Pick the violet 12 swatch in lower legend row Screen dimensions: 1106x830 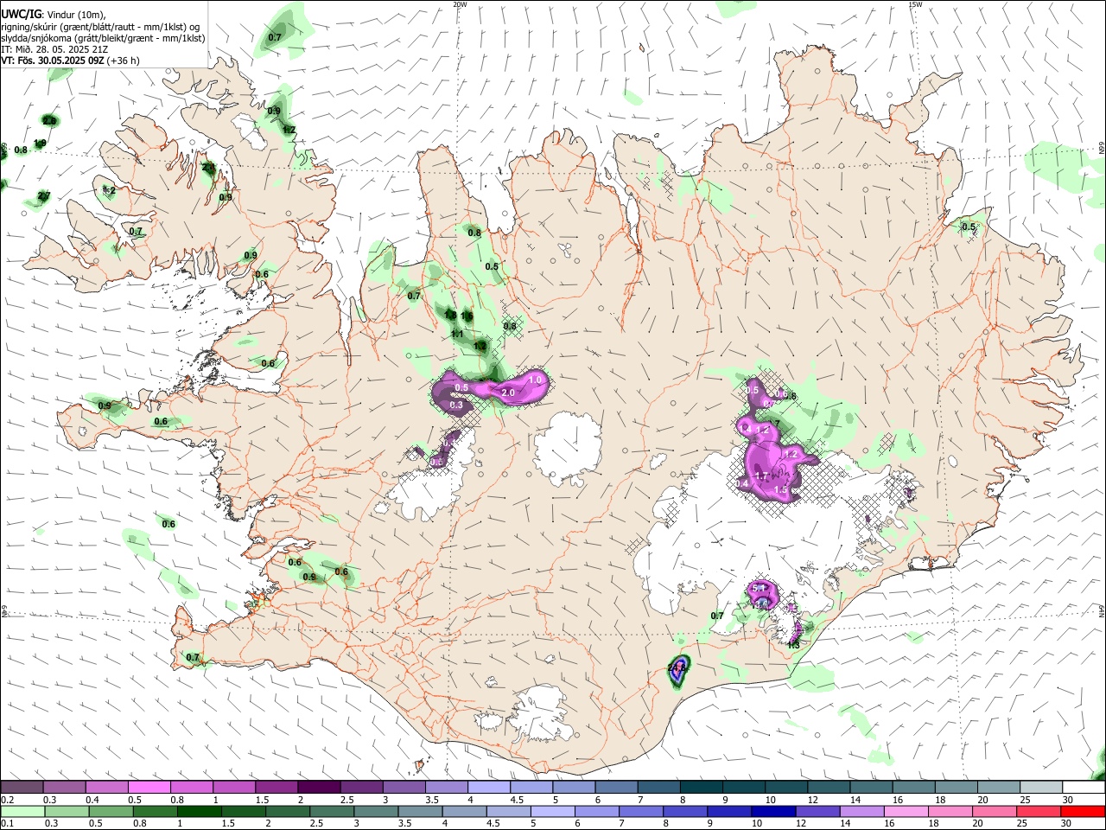[x=817, y=811]
